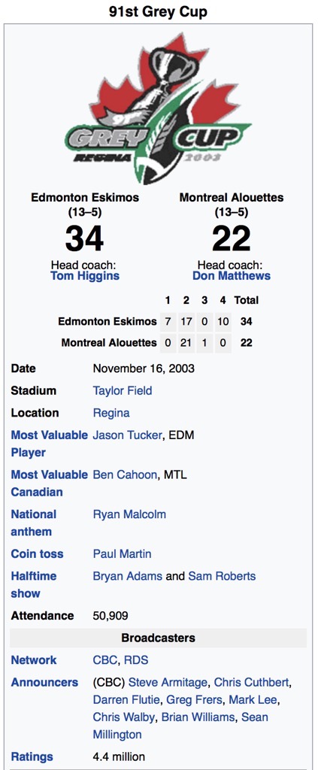Follow the CBC network link

point(104,660)
